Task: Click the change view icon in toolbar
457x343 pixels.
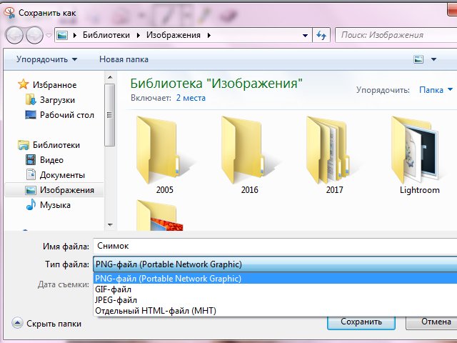Action: pyautogui.click(x=418, y=59)
